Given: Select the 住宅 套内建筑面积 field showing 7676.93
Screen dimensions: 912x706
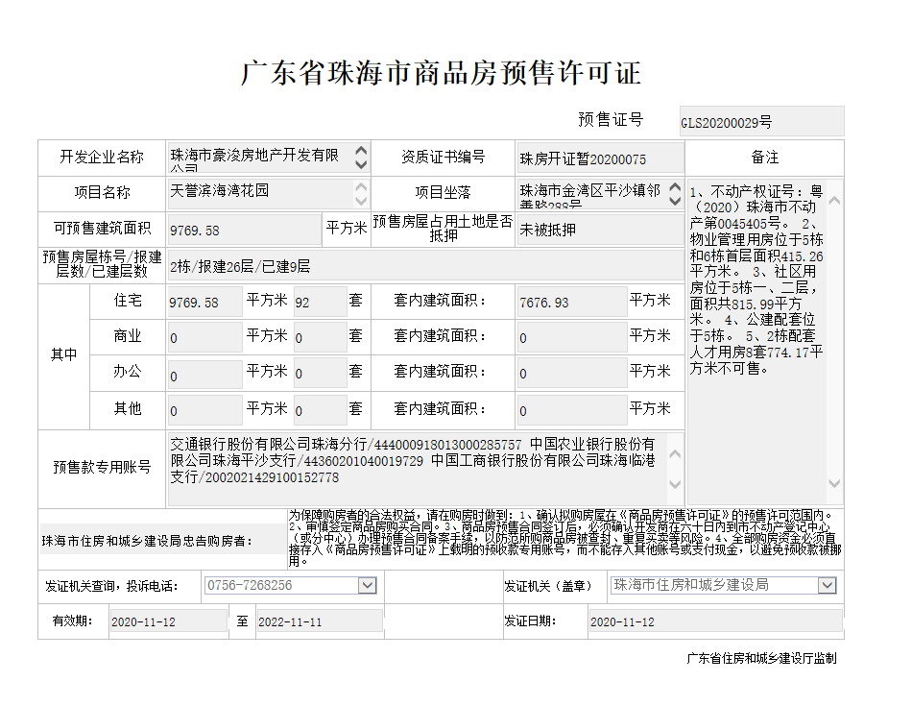Looking at the screenshot, I should pyautogui.click(x=570, y=302).
